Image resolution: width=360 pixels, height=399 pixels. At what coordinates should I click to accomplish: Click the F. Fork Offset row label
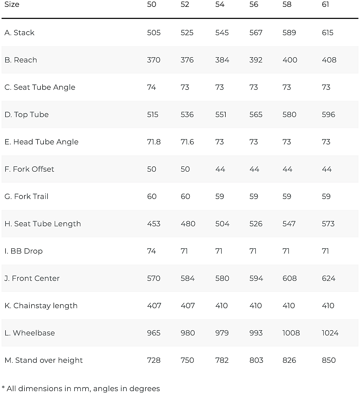(29, 169)
